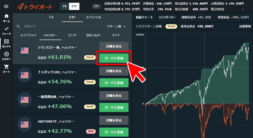Click the US flag of テクノロジー株_ヘッジャー
This screenshot has width=253, height=138.
[x=24, y=50]
